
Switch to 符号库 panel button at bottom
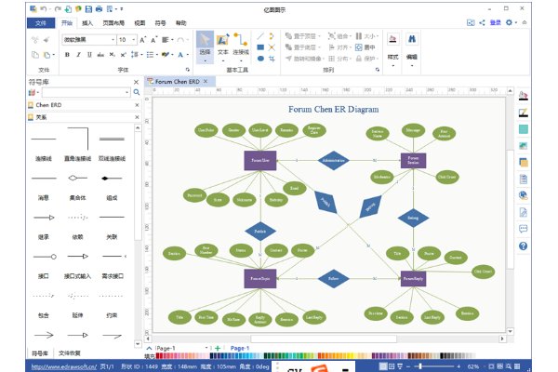point(39,353)
